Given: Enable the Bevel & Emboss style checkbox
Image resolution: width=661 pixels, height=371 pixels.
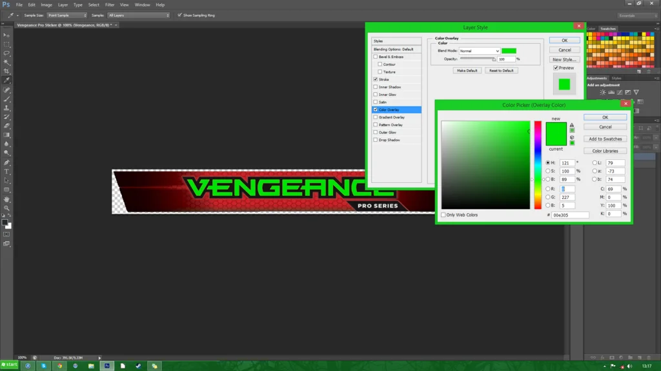Looking at the screenshot, I should pyautogui.click(x=376, y=57).
